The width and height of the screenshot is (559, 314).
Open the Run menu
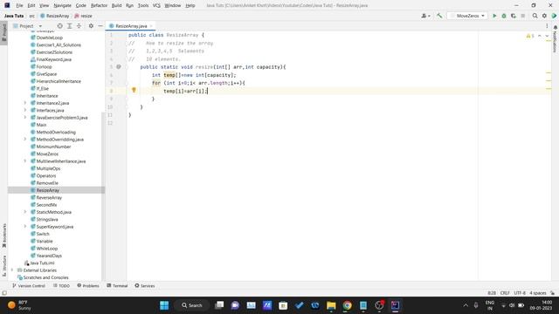129,5
